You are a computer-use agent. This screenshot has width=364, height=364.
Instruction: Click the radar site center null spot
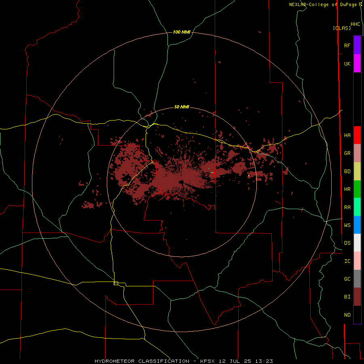pyautogui.click(x=181, y=182)
